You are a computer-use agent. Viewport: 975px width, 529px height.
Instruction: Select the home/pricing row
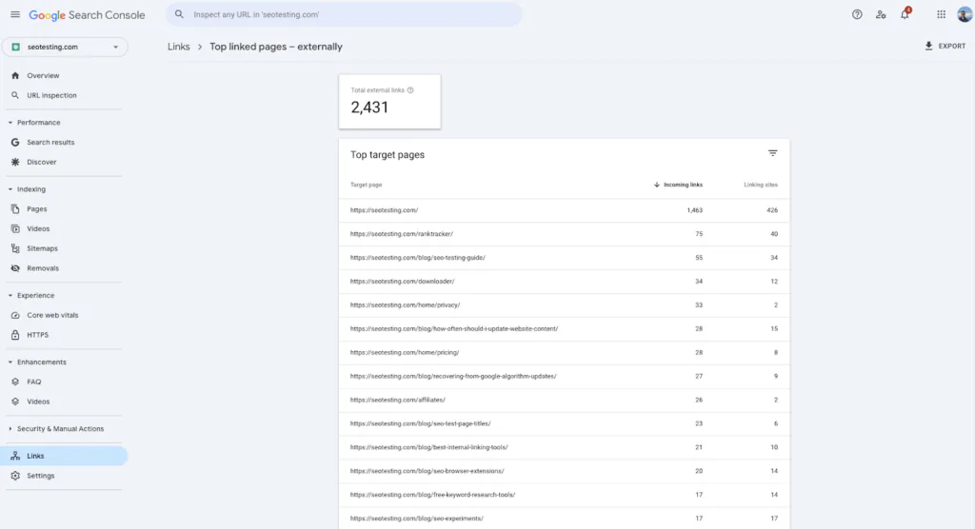[x=564, y=352]
